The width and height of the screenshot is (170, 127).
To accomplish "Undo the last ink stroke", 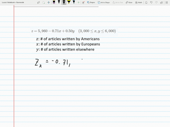I will (x=151, y=2).
